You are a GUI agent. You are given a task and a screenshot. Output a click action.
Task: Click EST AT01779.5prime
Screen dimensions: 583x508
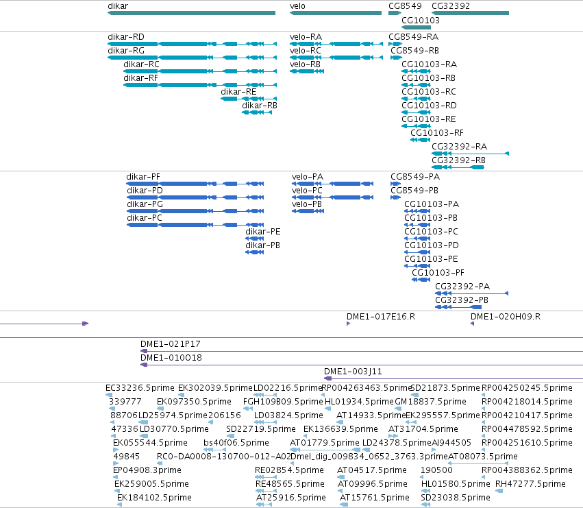tap(325, 450)
